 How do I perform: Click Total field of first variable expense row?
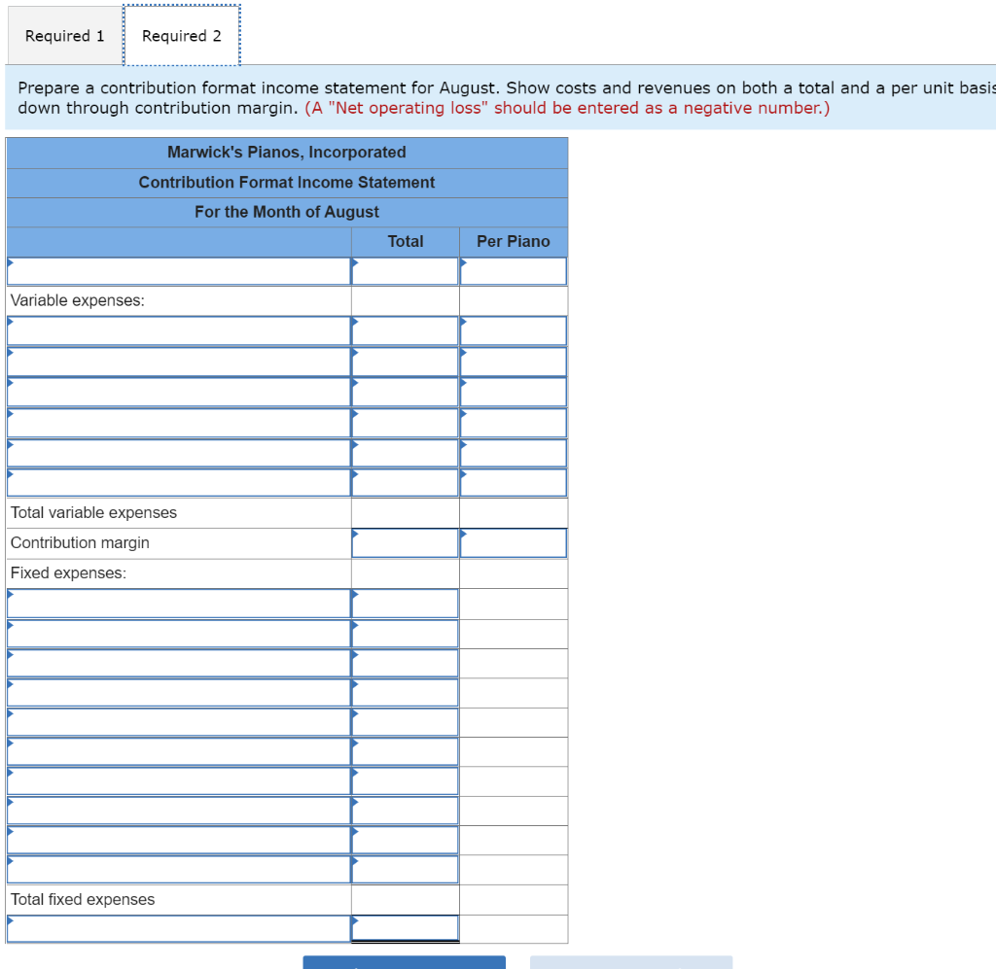coord(406,330)
